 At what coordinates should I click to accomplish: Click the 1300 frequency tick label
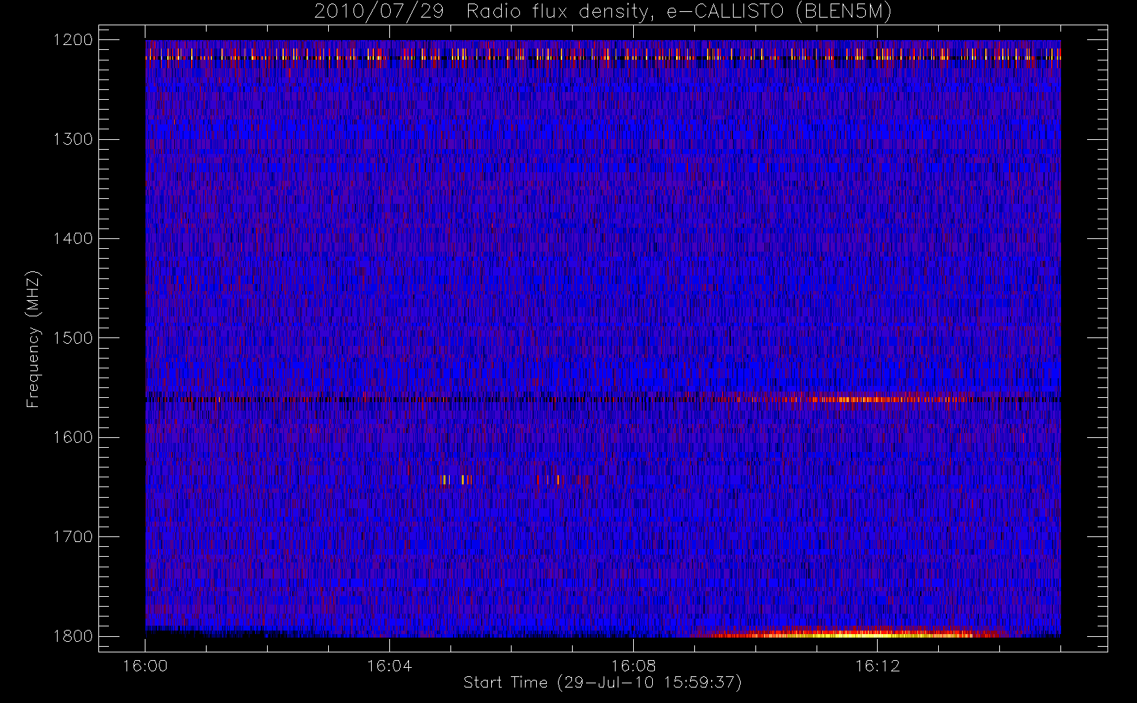[x=73, y=139]
